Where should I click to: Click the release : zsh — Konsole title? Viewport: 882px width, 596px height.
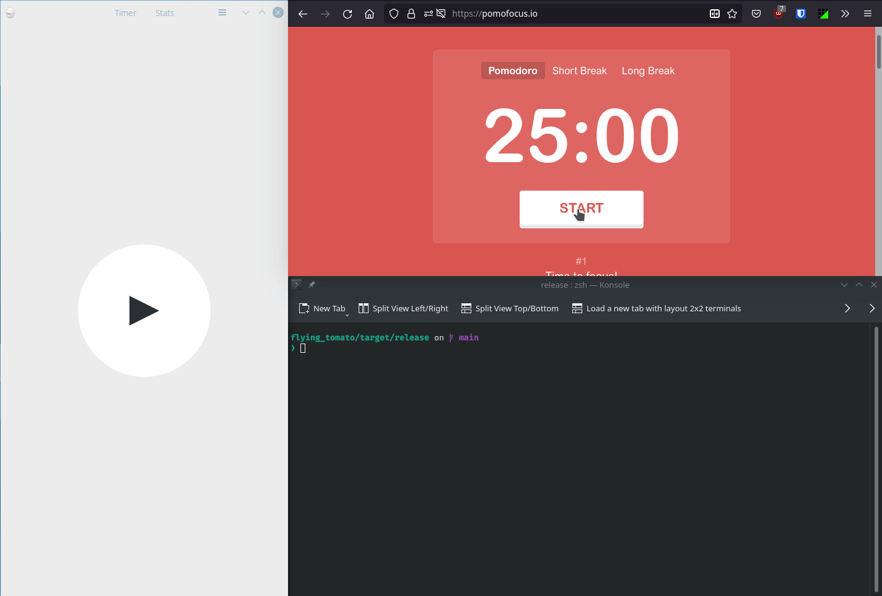click(585, 285)
